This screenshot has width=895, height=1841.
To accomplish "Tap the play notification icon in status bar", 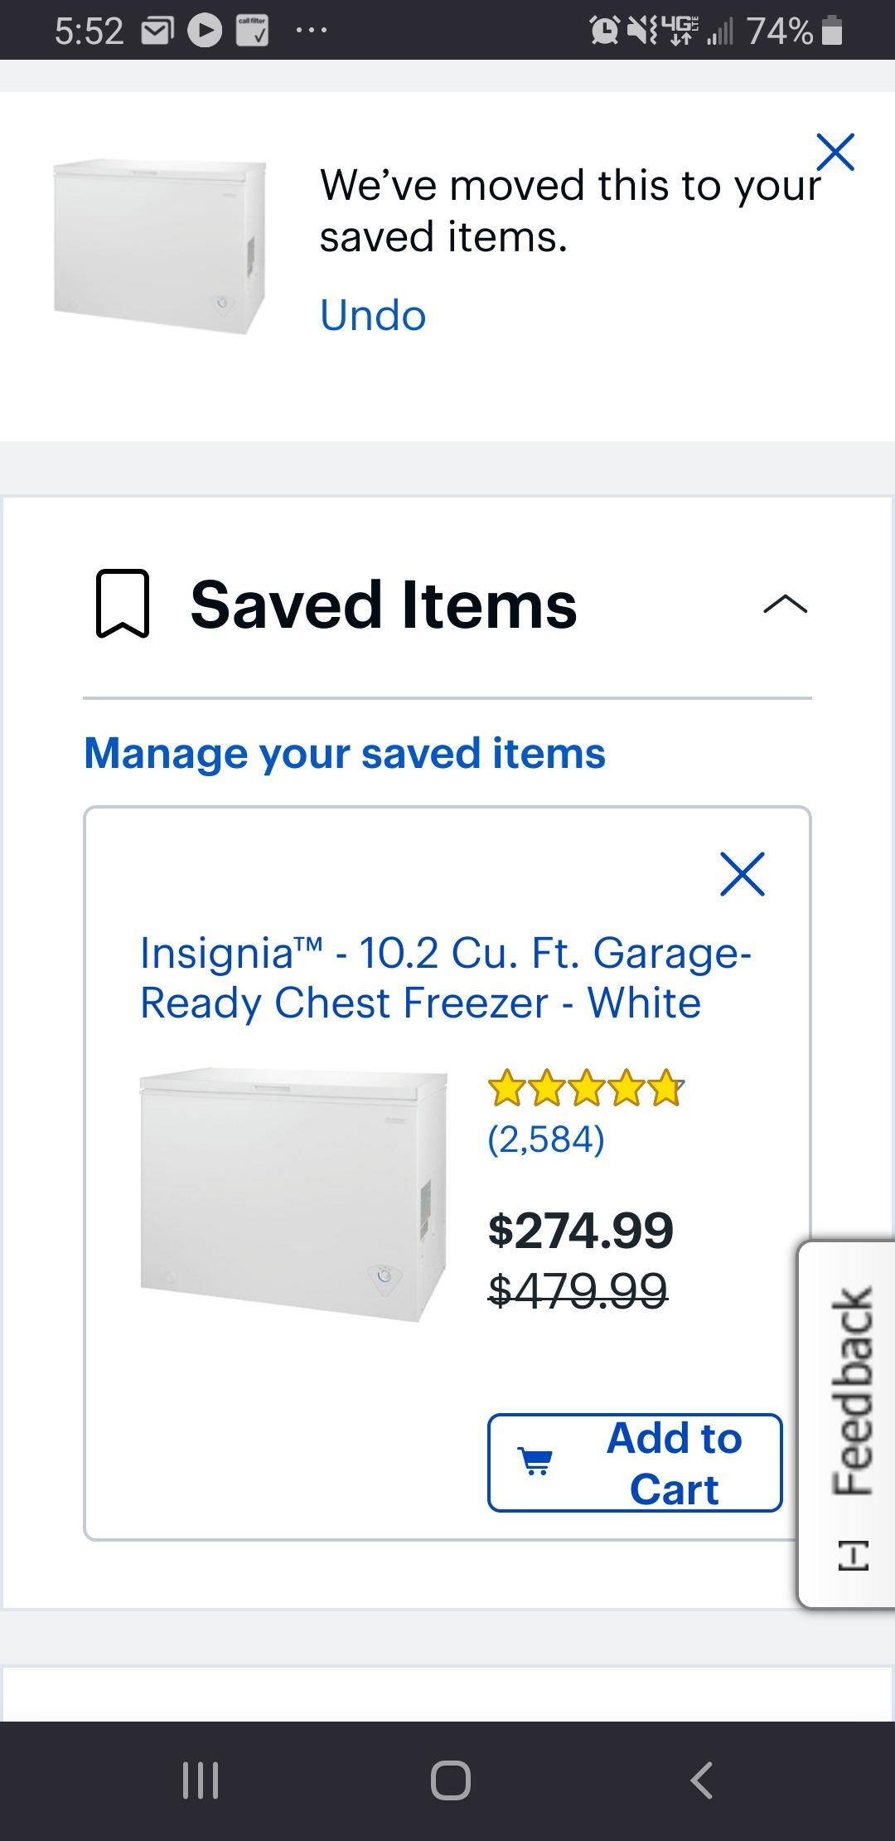I will pyautogui.click(x=205, y=32).
